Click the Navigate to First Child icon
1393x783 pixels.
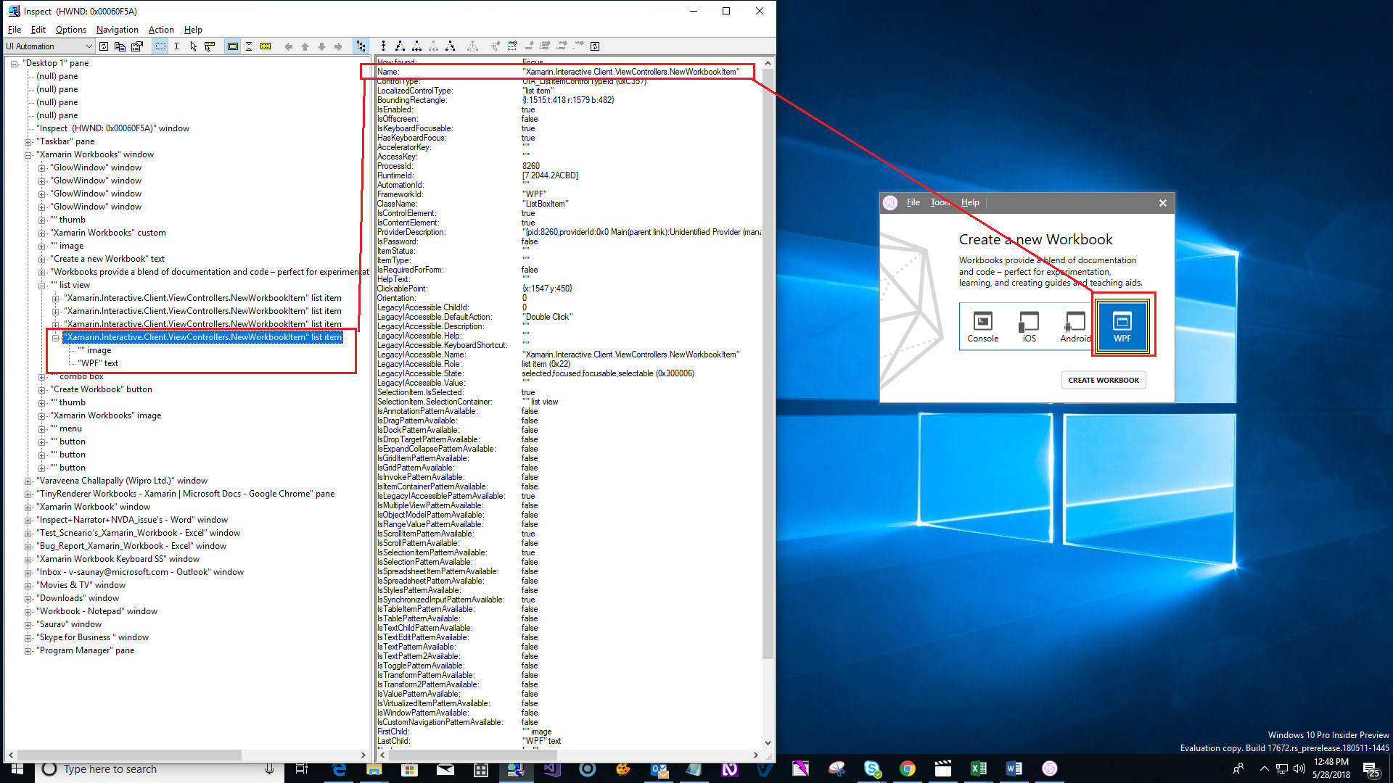[x=400, y=46]
